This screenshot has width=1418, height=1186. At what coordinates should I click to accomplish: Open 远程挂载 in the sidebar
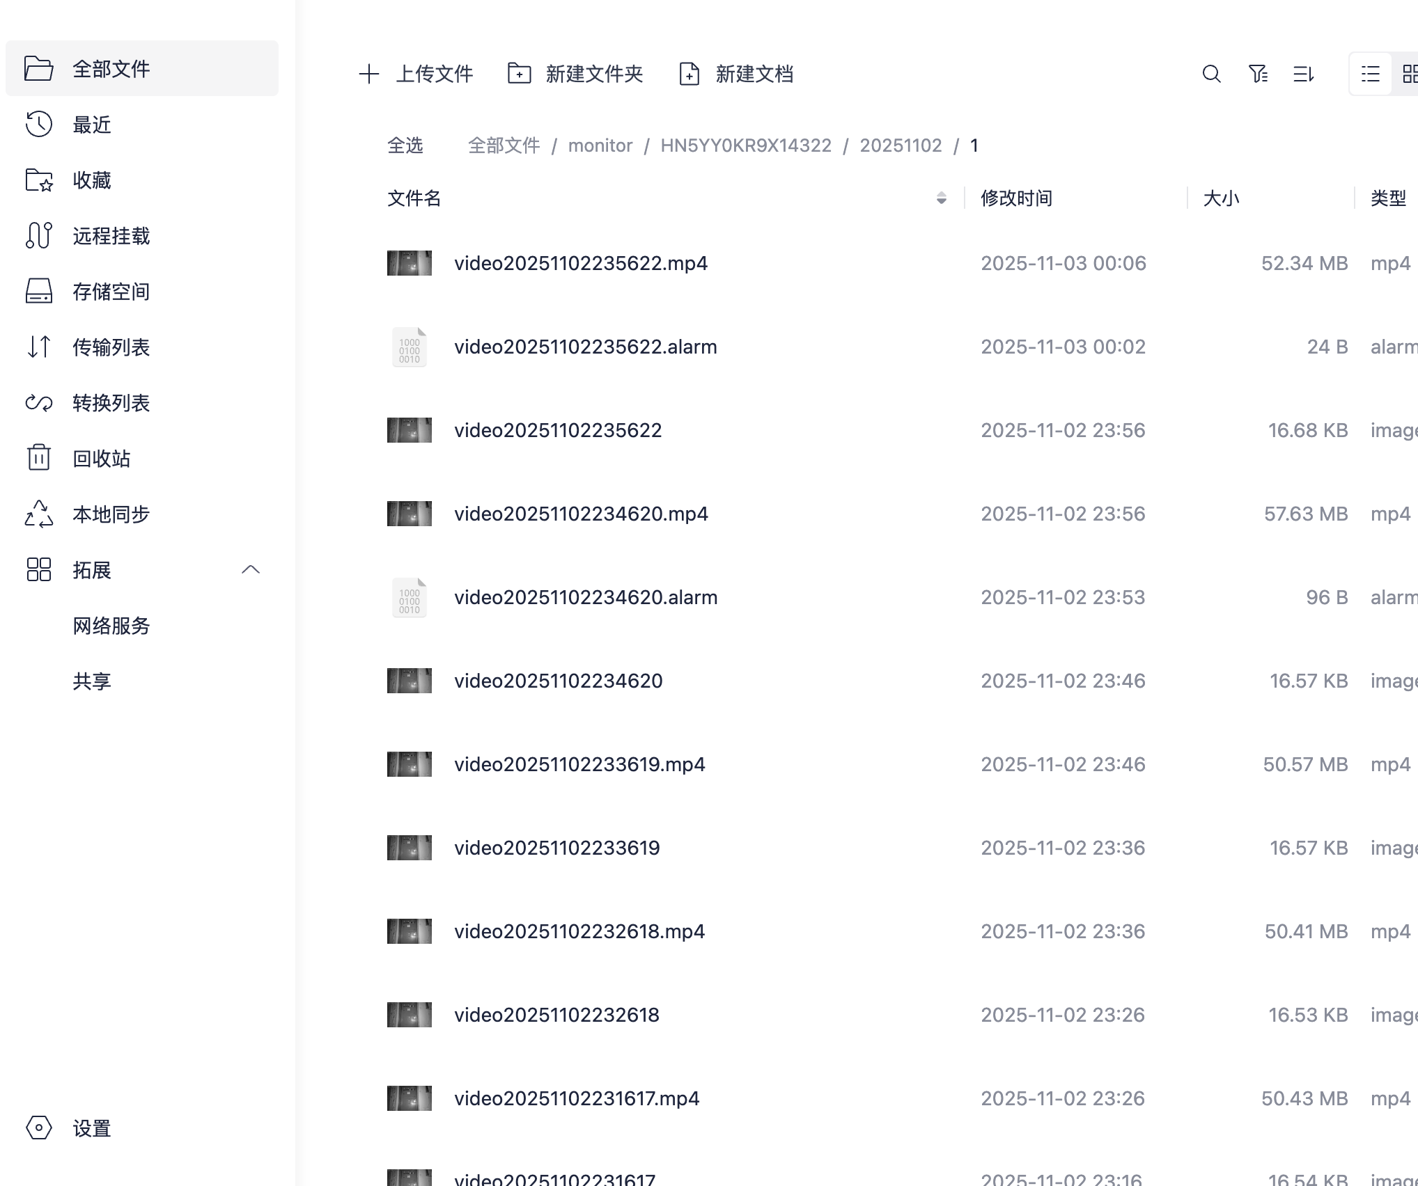pyautogui.click(x=111, y=236)
